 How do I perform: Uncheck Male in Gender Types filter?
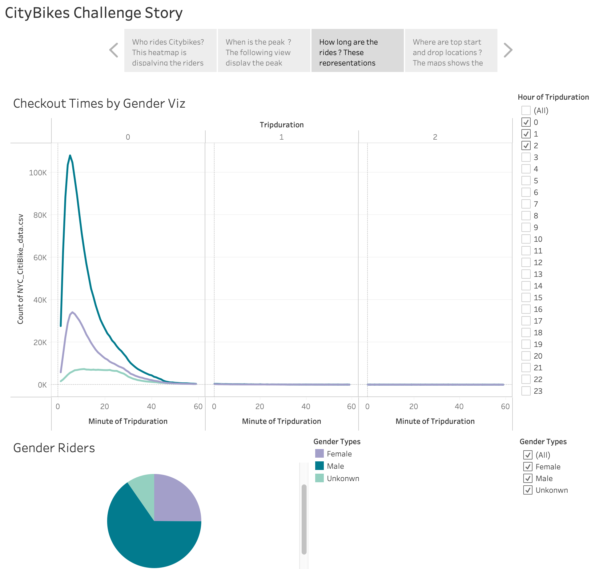pyautogui.click(x=528, y=478)
